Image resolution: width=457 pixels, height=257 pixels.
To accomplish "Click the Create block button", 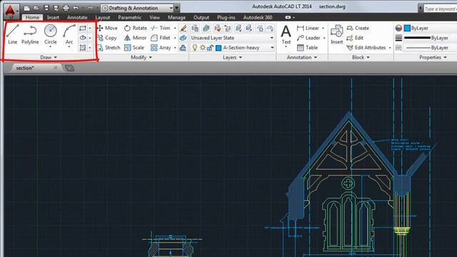I will tap(358, 28).
